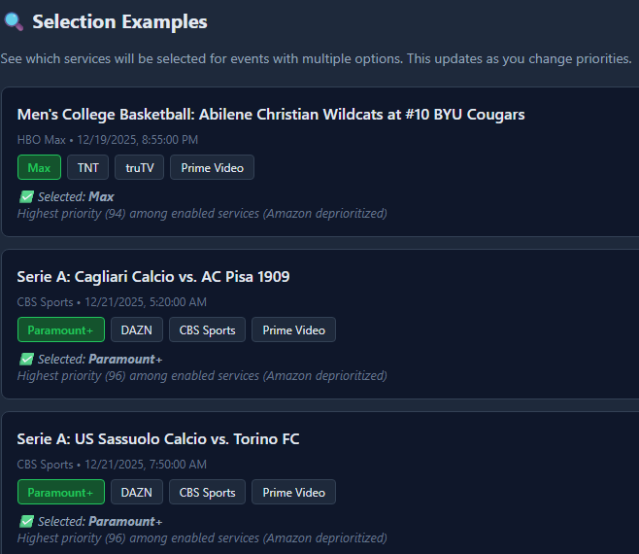The width and height of the screenshot is (639, 554).
Task: Pick Prime Video for the BYU Cougars game
Action: (x=212, y=167)
